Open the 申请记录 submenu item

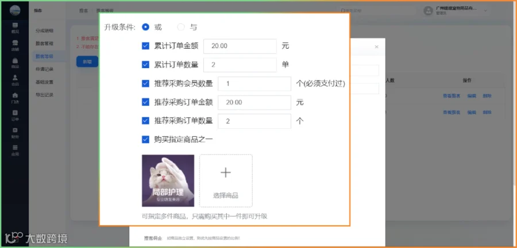(44, 69)
